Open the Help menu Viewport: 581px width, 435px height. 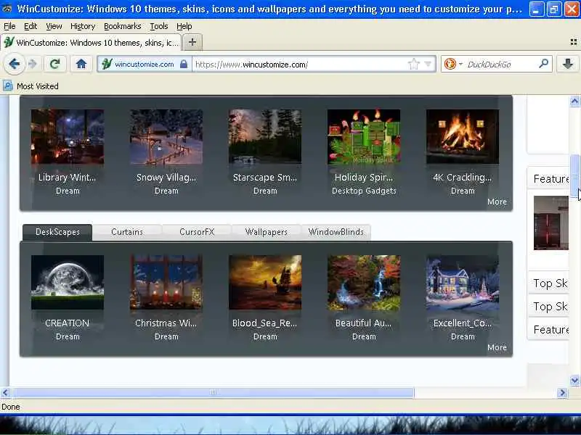(x=184, y=26)
